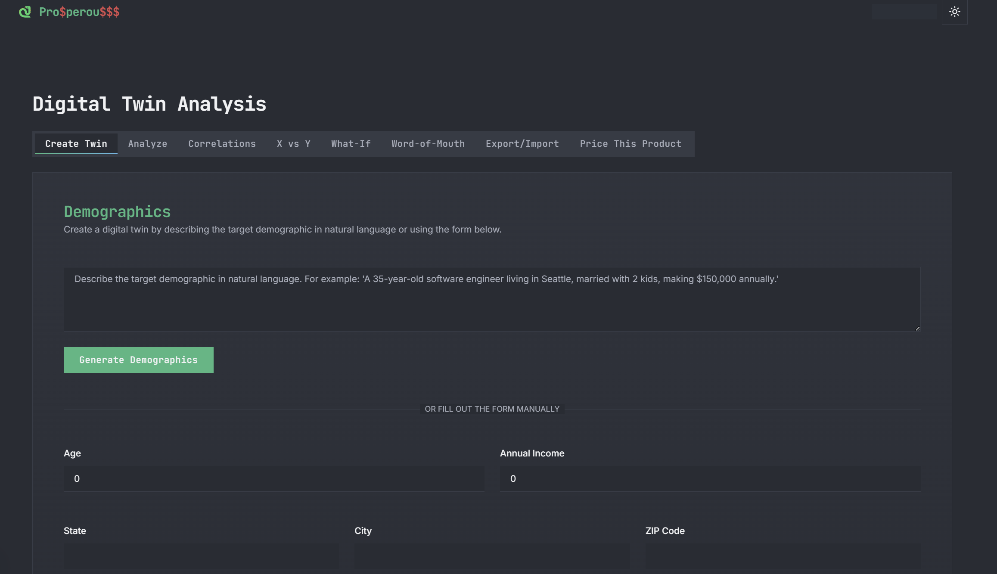
Task: Open the Correlations tab
Action: (222, 144)
